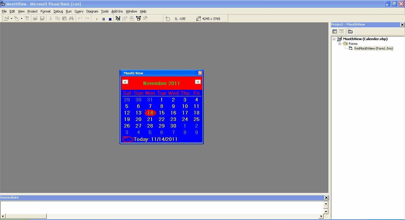
Task: Open the Window menu
Action: [x=131, y=11]
